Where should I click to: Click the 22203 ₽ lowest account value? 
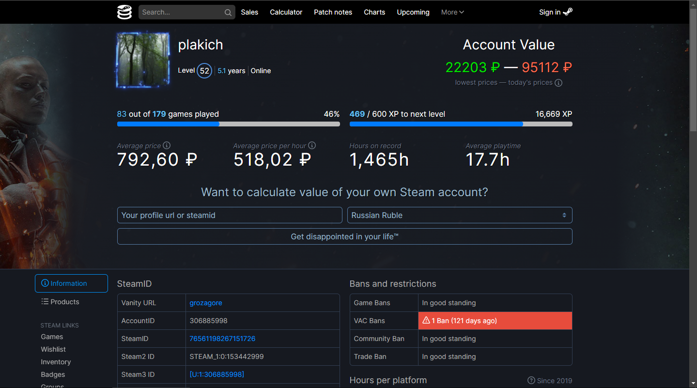click(472, 67)
